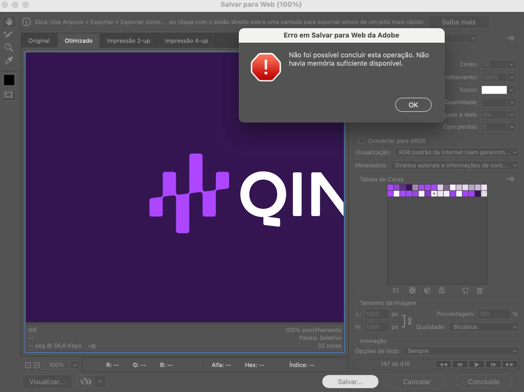This screenshot has height=392, width=524.
Task: Click the trash icon under color table
Action: click(479, 290)
